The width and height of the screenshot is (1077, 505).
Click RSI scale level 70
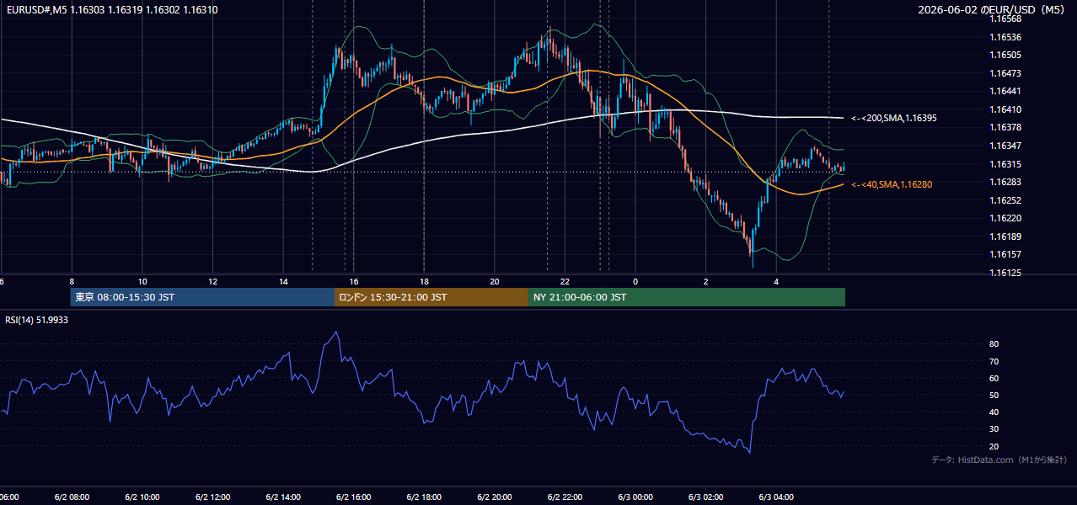994,361
